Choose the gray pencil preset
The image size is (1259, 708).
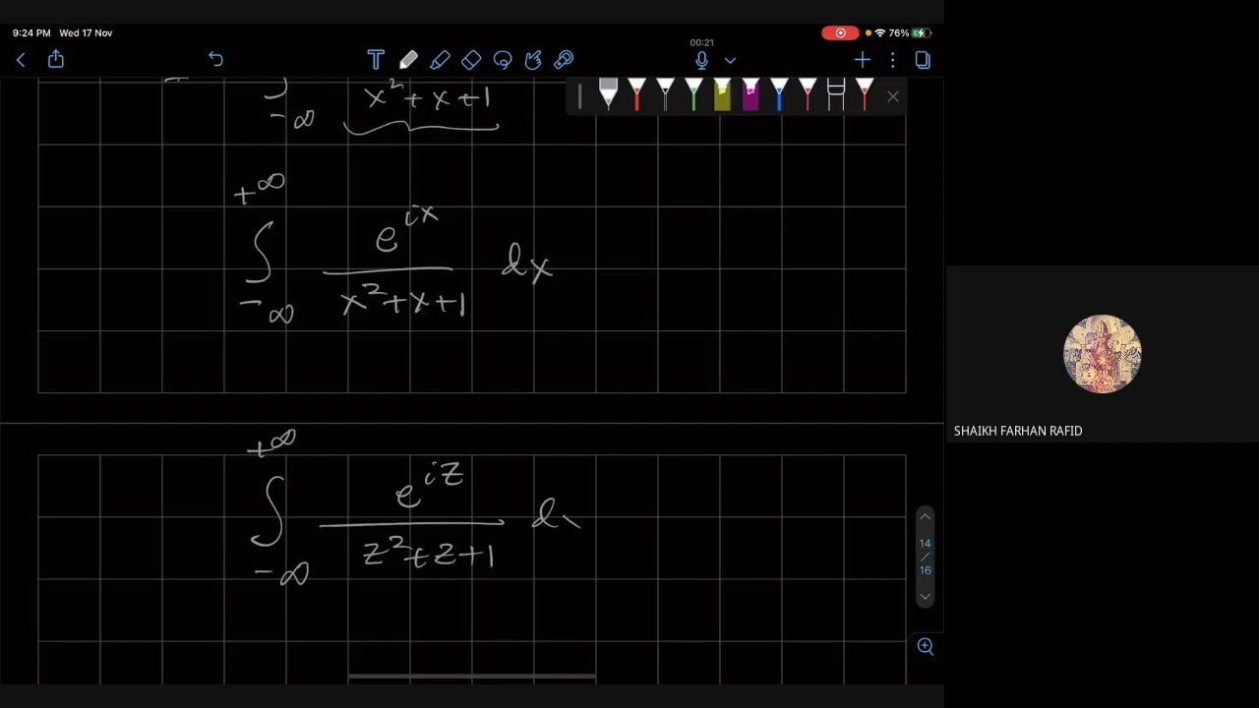click(x=608, y=95)
